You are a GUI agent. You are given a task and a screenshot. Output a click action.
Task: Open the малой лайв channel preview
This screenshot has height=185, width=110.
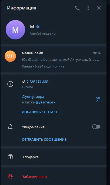pyautogui.click(x=54, y=60)
